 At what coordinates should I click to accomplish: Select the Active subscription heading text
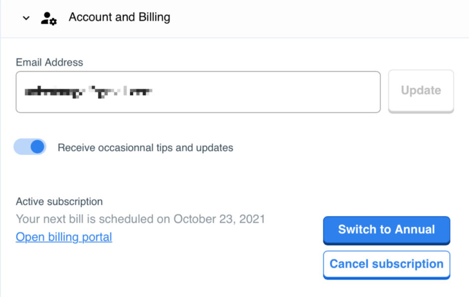click(x=59, y=201)
